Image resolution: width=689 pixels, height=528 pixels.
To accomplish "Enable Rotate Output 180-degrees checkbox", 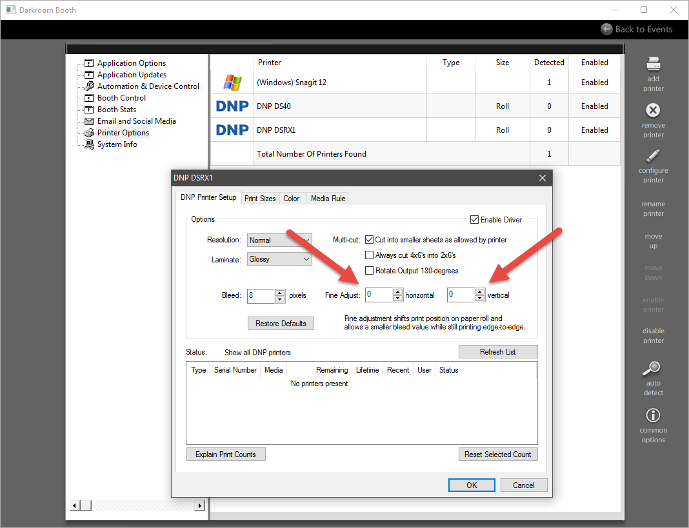I will 370,271.
